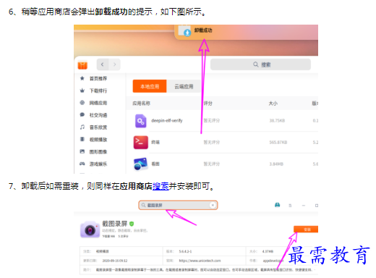
Task: Click the crown icon beside 下载排行
Action: click(82, 90)
